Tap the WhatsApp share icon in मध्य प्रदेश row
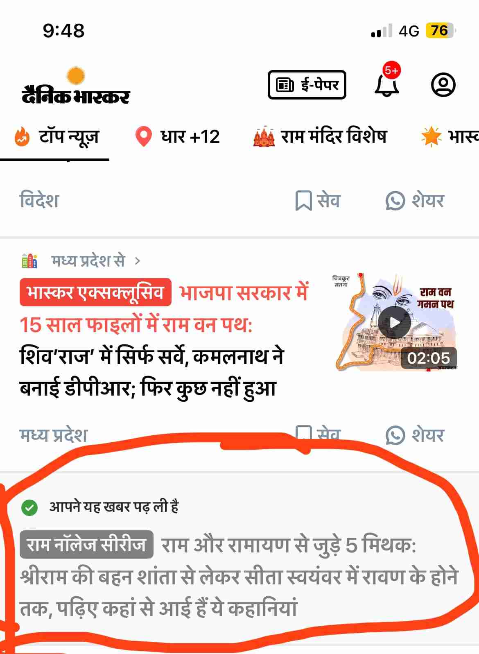Image resolution: width=479 pixels, height=654 pixels. 395,435
